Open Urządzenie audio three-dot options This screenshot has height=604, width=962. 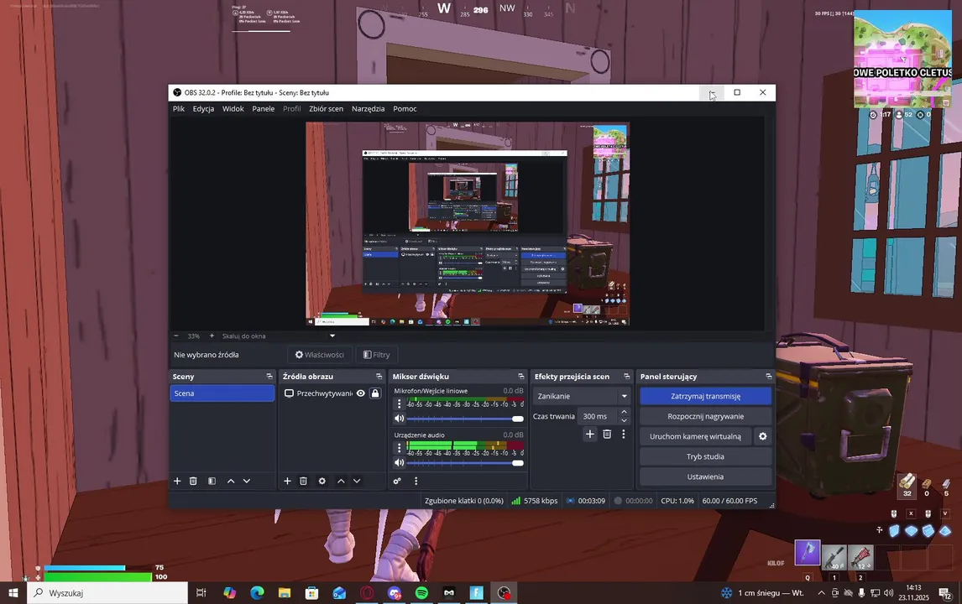pyautogui.click(x=400, y=448)
